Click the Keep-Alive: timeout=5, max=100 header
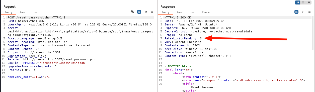This screenshot has height=92, width=315. (x=191, y=49)
